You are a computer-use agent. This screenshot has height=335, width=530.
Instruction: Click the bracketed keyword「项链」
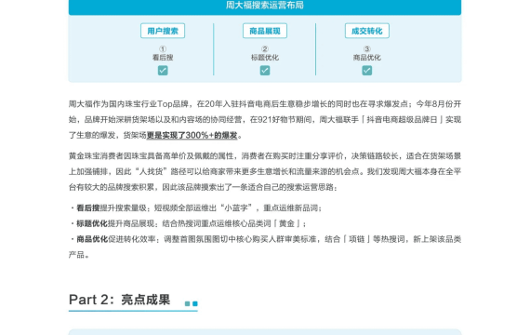tap(357, 239)
